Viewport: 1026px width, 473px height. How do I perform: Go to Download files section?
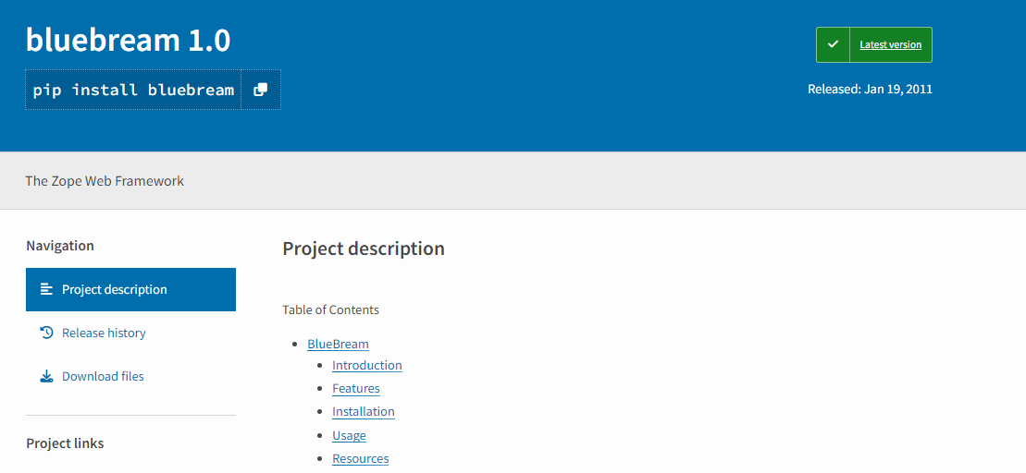(103, 376)
